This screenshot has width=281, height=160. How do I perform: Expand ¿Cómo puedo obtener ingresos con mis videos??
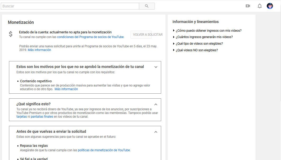tap(207, 31)
